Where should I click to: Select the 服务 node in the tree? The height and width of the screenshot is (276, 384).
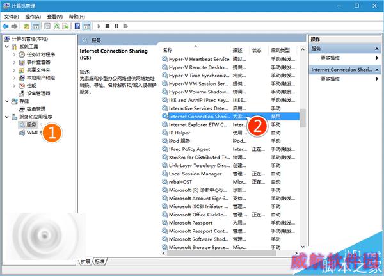(x=31, y=124)
